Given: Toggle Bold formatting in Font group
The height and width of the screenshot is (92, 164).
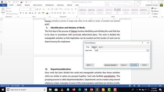Looking at the screenshot, I should [21, 13].
